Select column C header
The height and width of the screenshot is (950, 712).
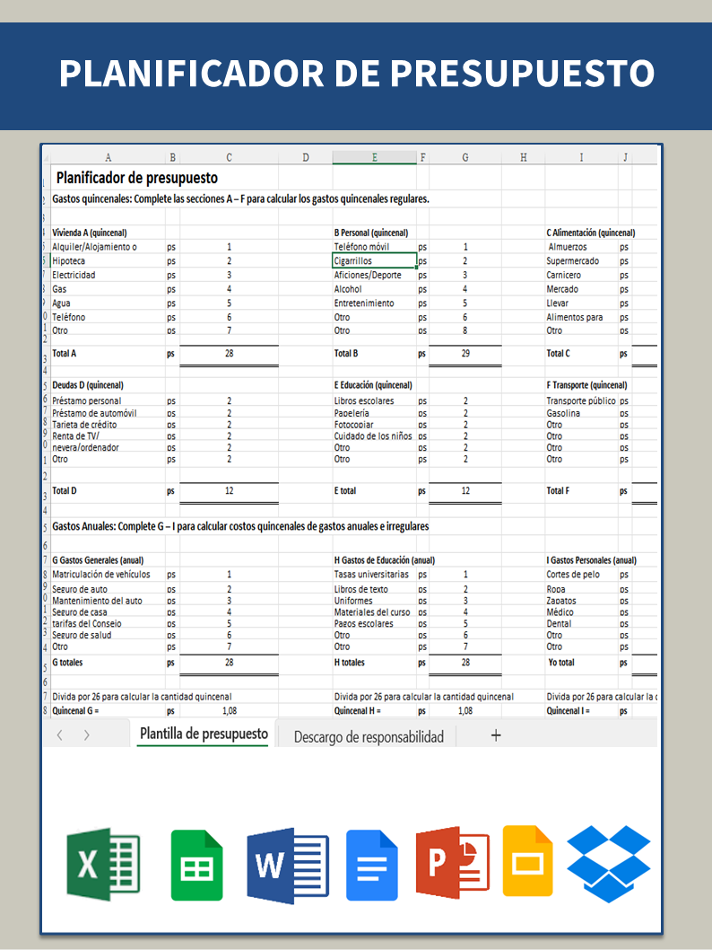(x=229, y=157)
